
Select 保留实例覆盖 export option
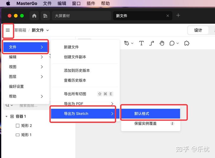click(151, 124)
